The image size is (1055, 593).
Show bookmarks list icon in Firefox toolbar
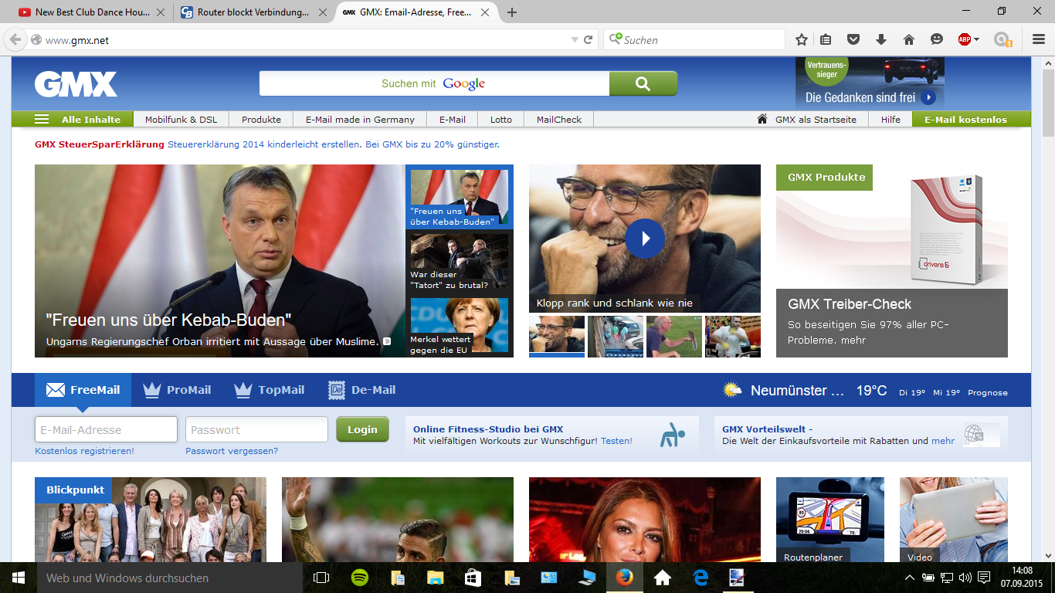(x=826, y=39)
